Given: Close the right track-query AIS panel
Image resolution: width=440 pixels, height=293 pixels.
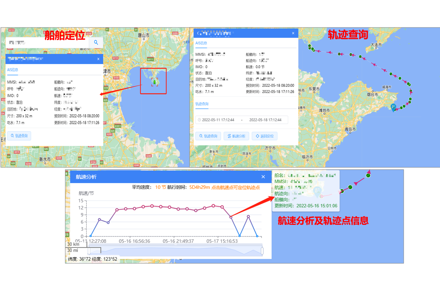Looking at the screenshot, I should tap(293, 33).
